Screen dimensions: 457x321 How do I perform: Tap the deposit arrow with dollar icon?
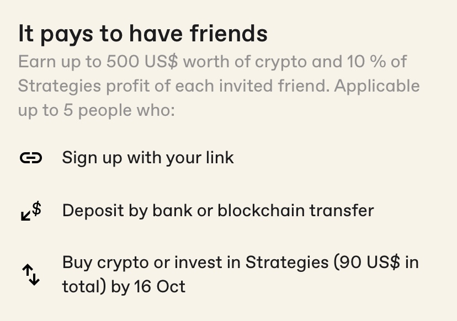tap(31, 211)
